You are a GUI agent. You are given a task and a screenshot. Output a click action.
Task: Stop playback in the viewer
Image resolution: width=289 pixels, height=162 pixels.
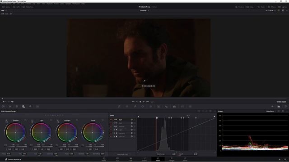point(140,102)
